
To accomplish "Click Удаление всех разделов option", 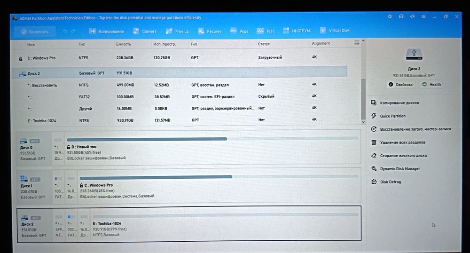I will 403,142.
